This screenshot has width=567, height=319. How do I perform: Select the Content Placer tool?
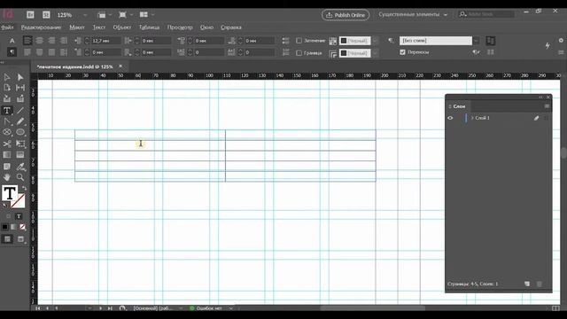[20, 98]
